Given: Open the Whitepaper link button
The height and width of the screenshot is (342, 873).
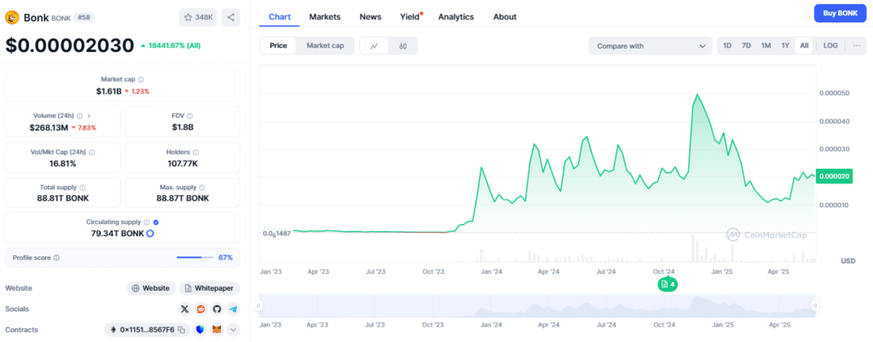Looking at the screenshot, I should point(210,288).
